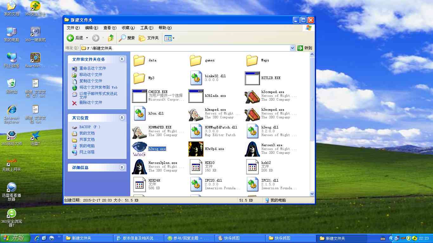
Task: Toggle the Folders (文件夹) pane button
Action: pos(149,38)
